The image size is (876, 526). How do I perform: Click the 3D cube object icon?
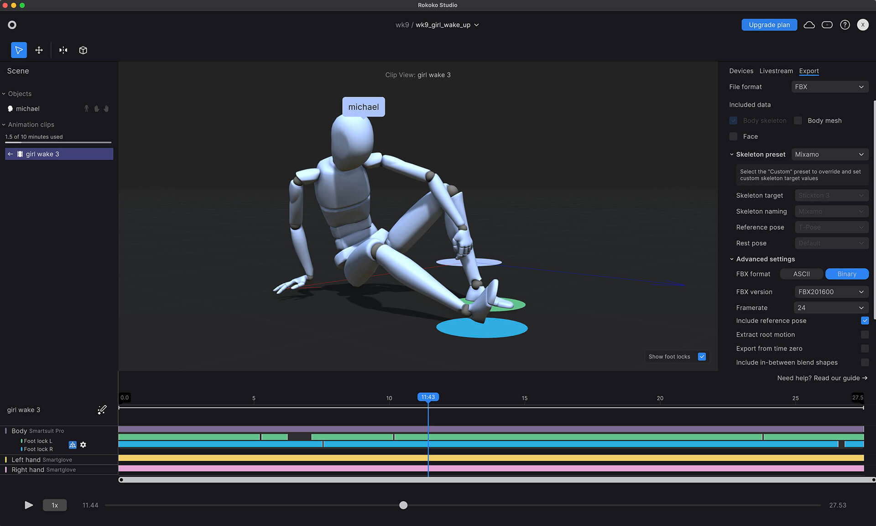[x=83, y=50]
